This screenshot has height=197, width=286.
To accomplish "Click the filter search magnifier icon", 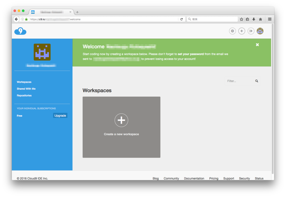I will [x=257, y=81].
